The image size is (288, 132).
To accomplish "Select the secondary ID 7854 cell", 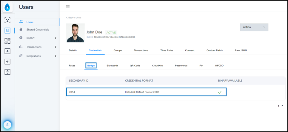I will 72,92.
